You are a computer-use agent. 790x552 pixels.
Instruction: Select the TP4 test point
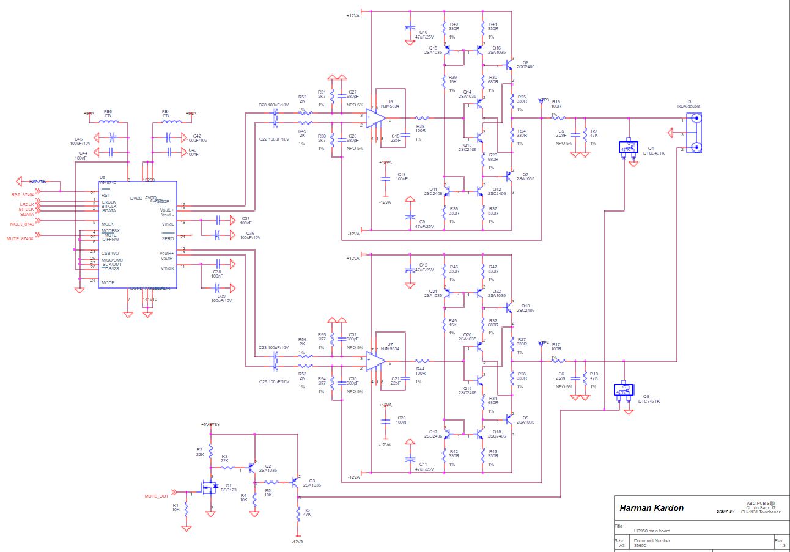click(x=541, y=344)
